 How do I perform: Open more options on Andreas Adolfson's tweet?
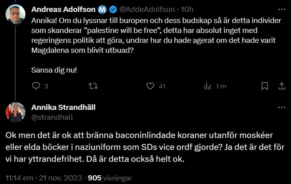point(281,9)
